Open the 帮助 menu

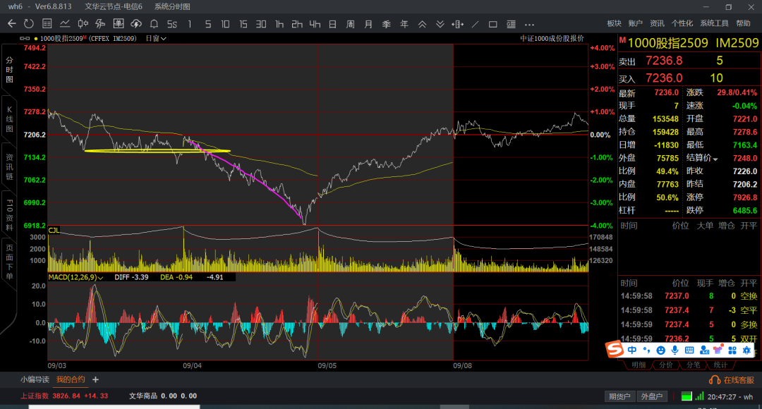coord(743,23)
